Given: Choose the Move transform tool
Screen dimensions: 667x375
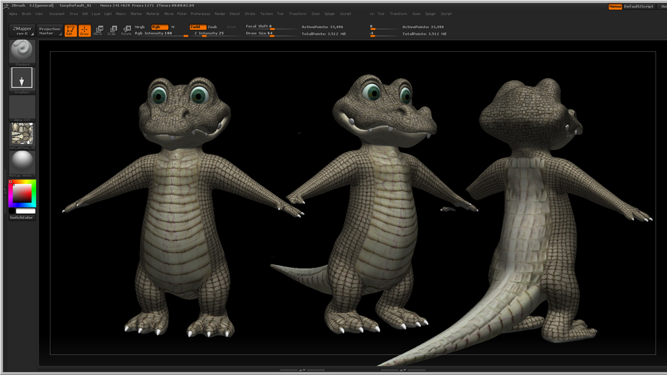Looking at the screenshot, I should (99, 31).
